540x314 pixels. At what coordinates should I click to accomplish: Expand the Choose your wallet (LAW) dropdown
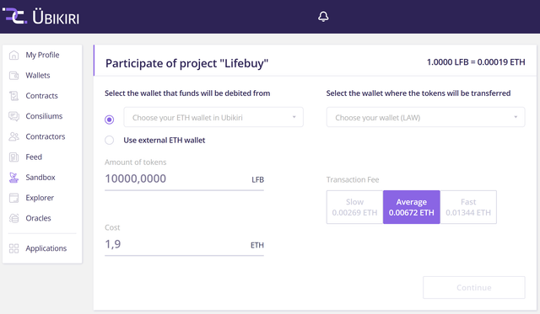click(425, 117)
